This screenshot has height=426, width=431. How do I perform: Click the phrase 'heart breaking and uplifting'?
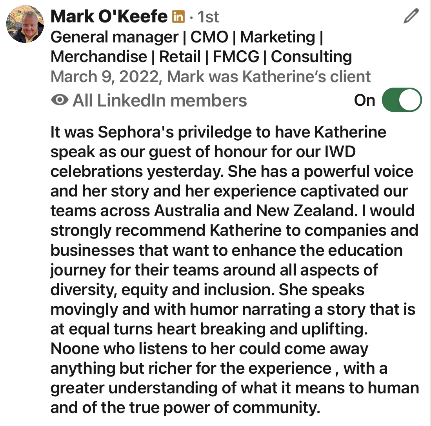pos(262,329)
